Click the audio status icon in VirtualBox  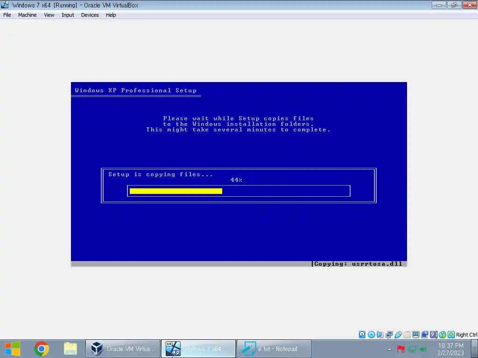(x=380, y=335)
